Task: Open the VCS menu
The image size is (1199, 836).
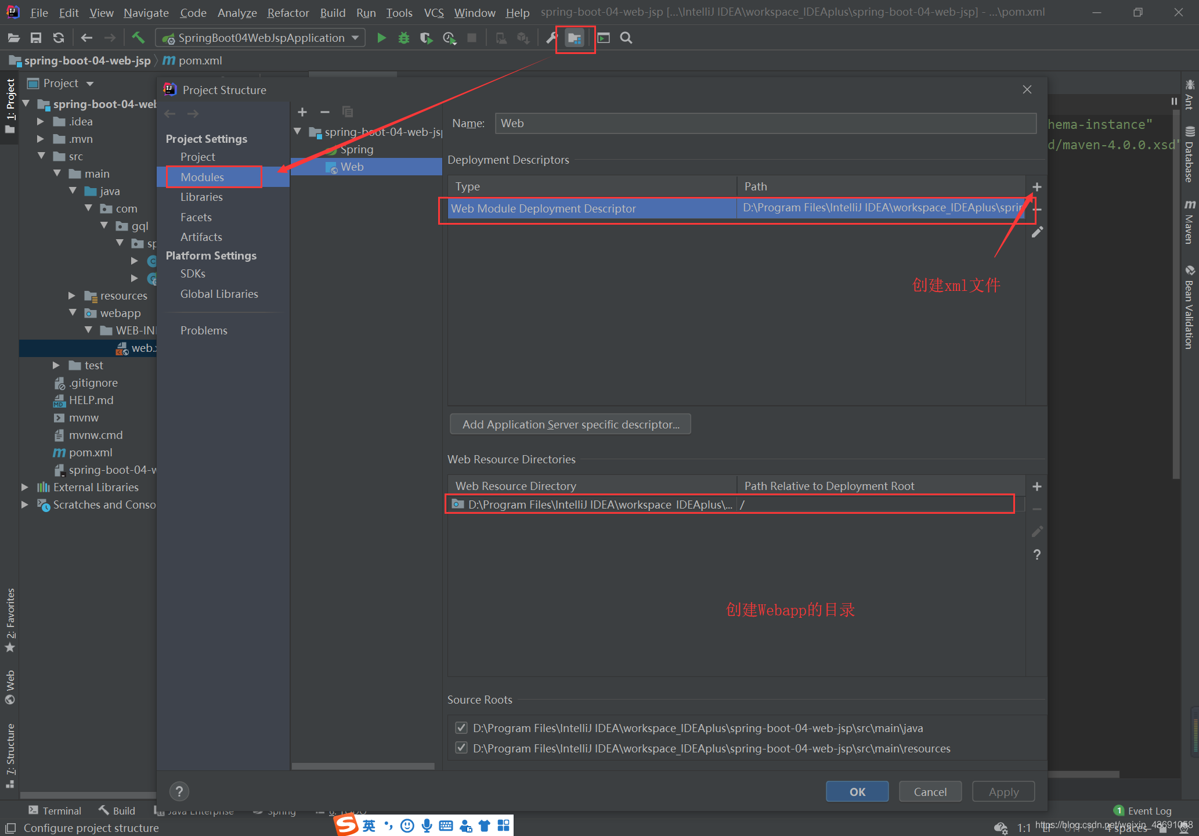Action: point(434,13)
